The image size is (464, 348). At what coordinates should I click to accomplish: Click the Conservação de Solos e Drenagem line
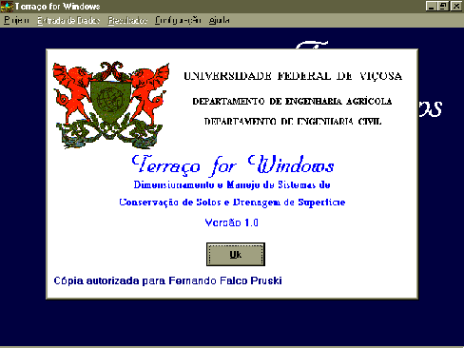232,203
